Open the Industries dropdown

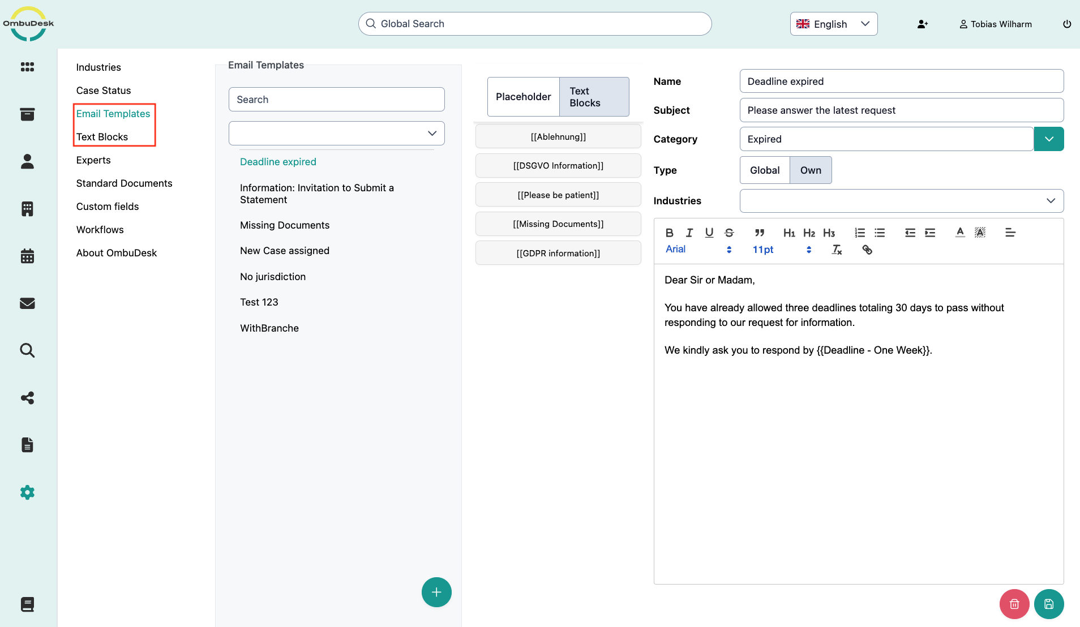click(x=902, y=201)
